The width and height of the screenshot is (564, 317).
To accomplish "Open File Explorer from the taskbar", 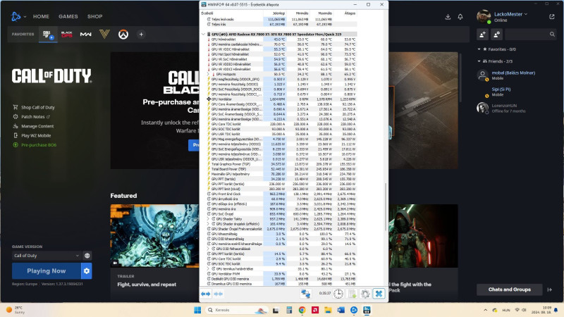I will 328,310.
